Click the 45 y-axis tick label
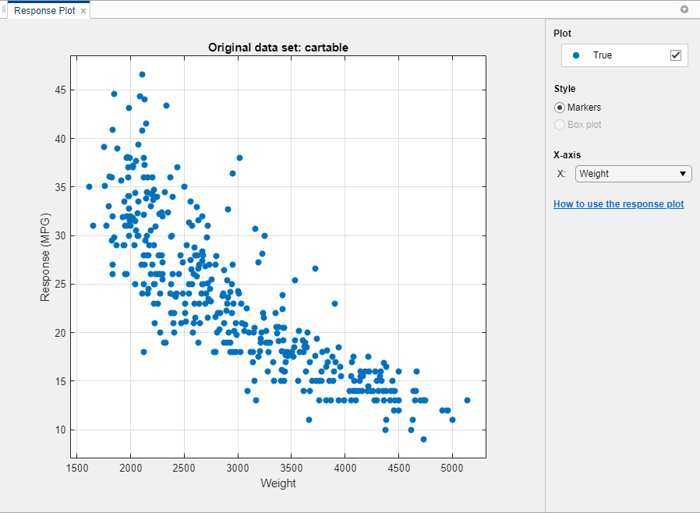This screenshot has width=700, height=513. pyautogui.click(x=60, y=90)
